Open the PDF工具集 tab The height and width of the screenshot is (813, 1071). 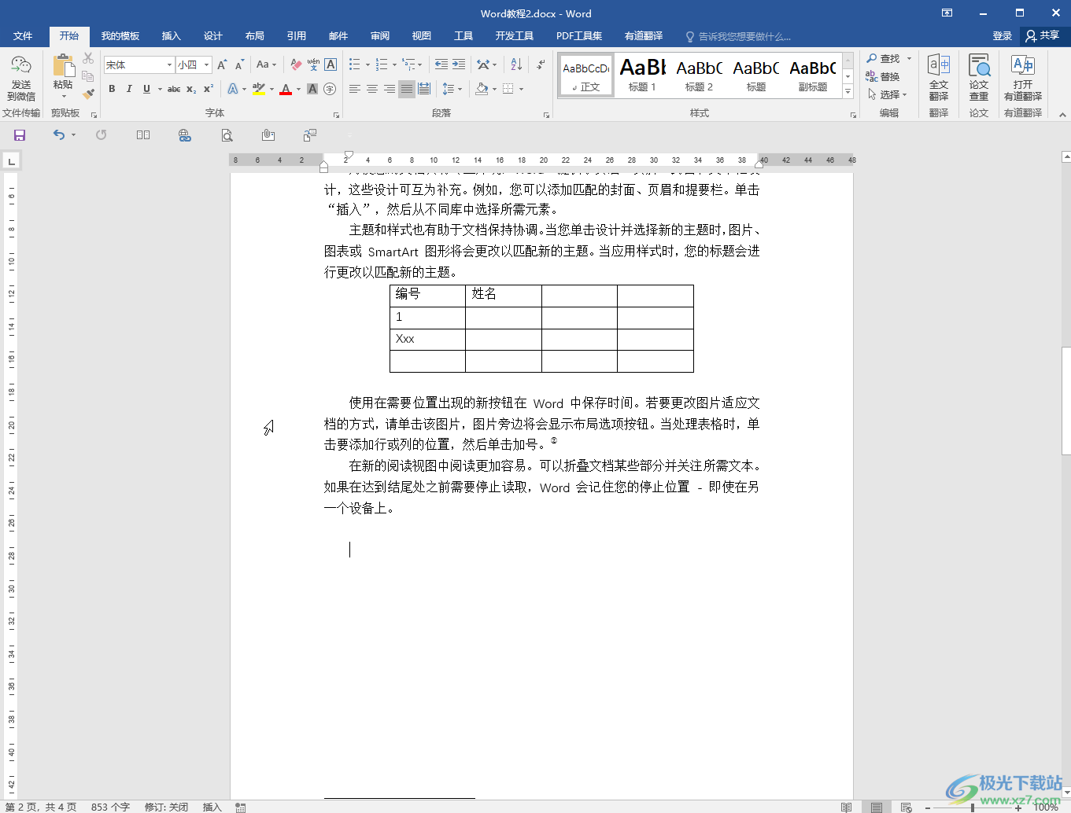tap(579, 36)
